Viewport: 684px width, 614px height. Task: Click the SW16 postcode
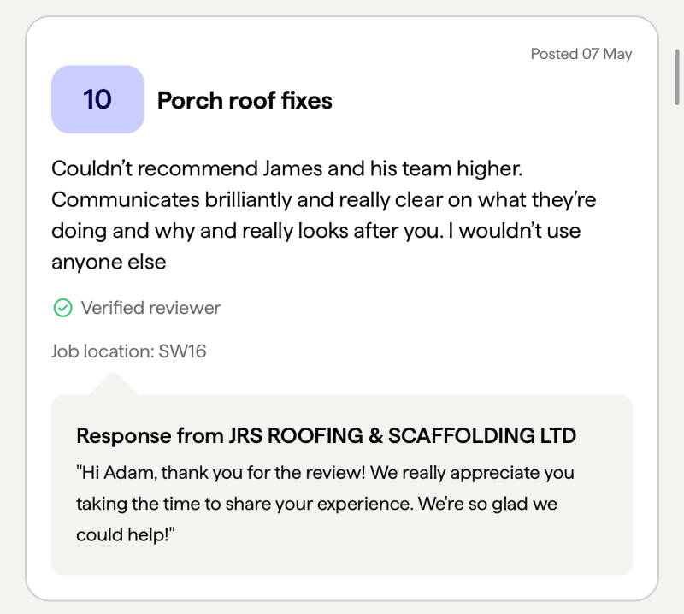[x=182, y=351]
